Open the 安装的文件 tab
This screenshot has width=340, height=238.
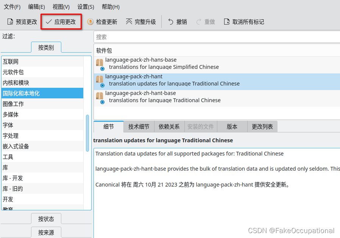tap(201, 127)
